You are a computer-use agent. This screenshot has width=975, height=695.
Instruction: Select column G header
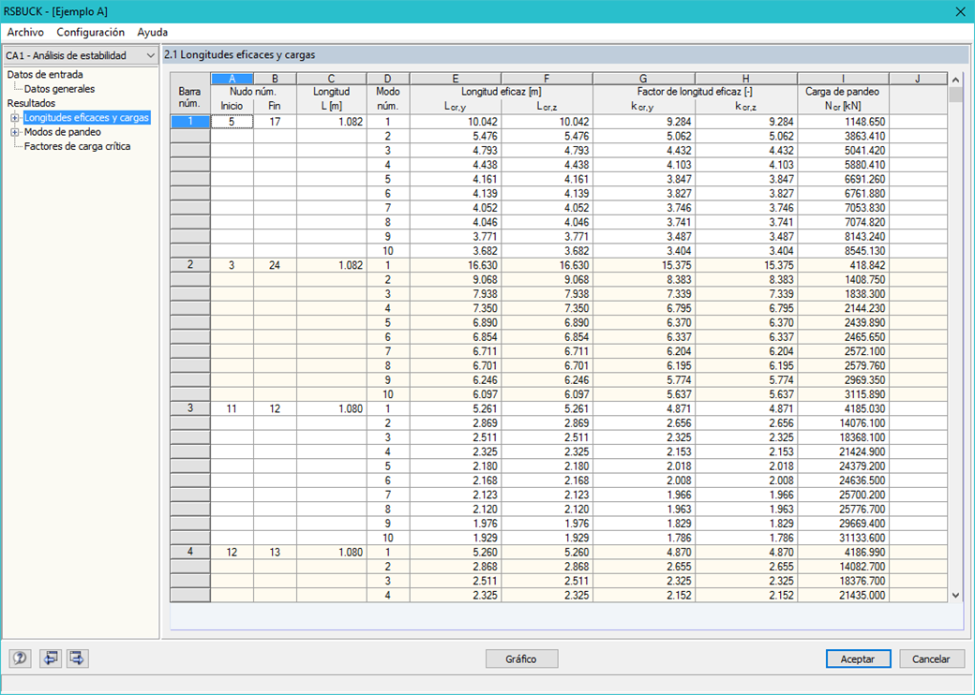pyautogui.click(x=643, y=79)
